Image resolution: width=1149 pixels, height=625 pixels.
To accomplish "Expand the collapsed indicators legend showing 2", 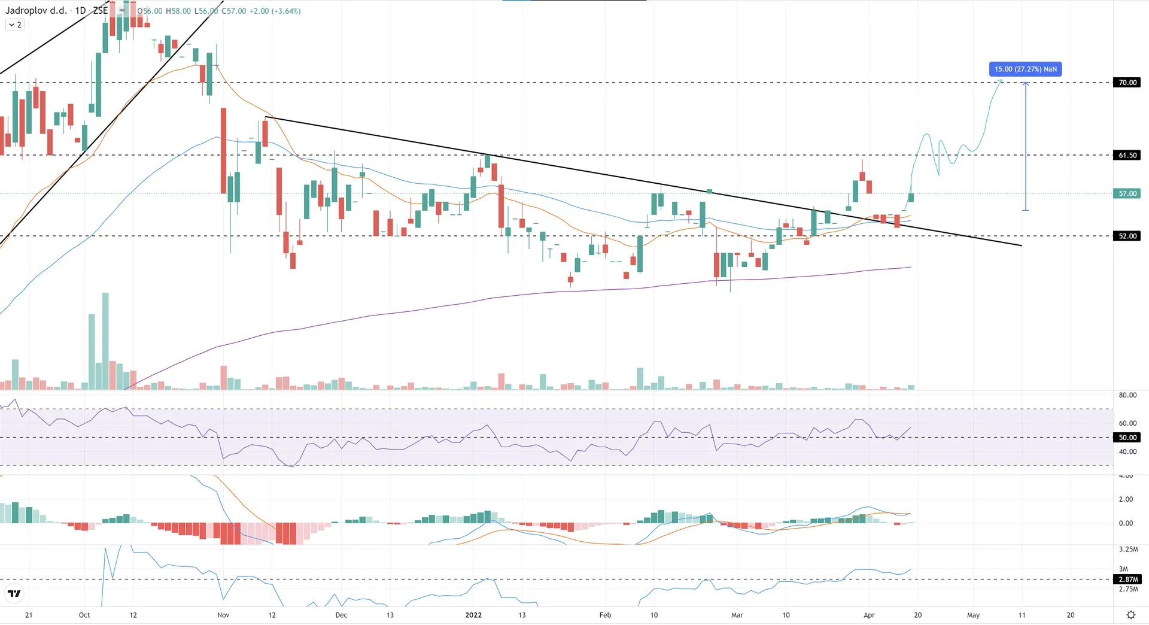I will (15, 25).
